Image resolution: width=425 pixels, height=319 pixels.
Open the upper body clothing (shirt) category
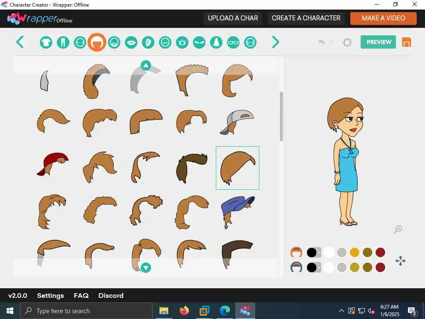point(46,43)
